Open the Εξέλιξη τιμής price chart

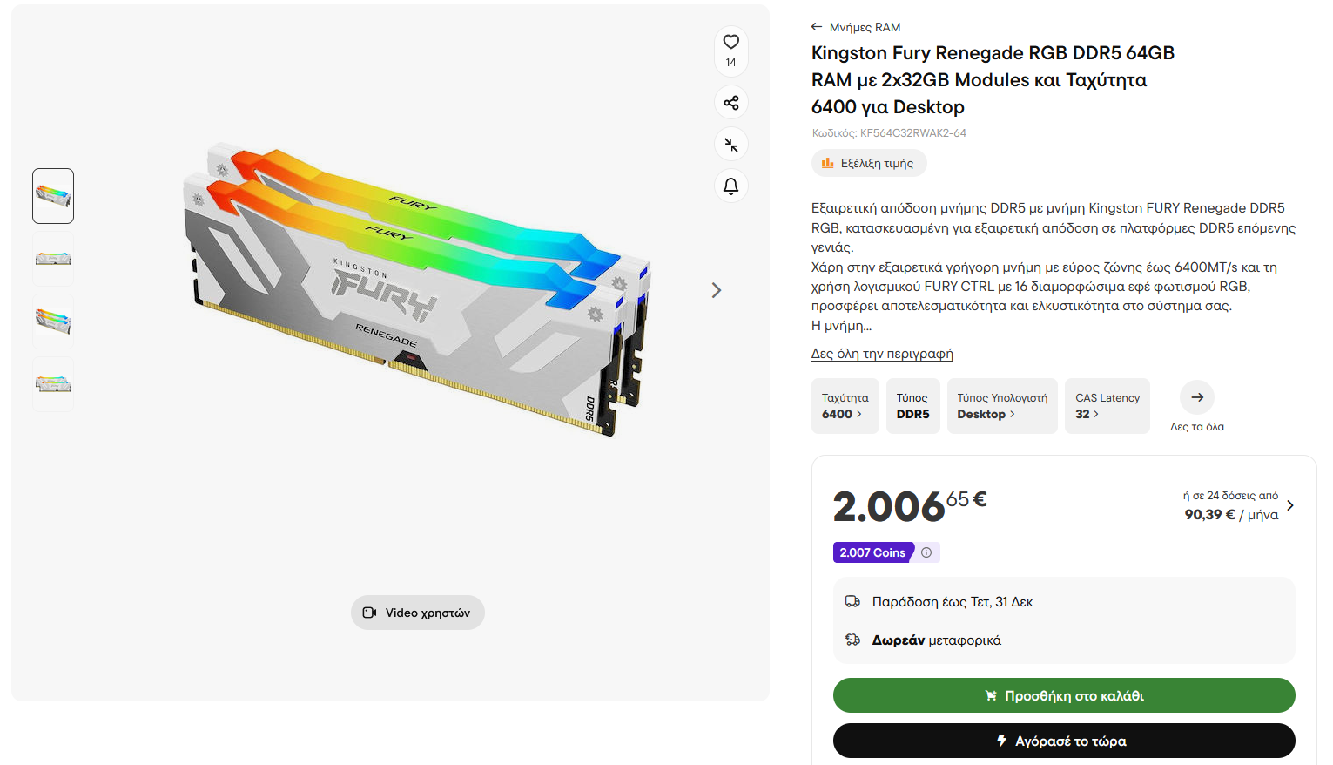pyautogui.click(x=868, y=163)
